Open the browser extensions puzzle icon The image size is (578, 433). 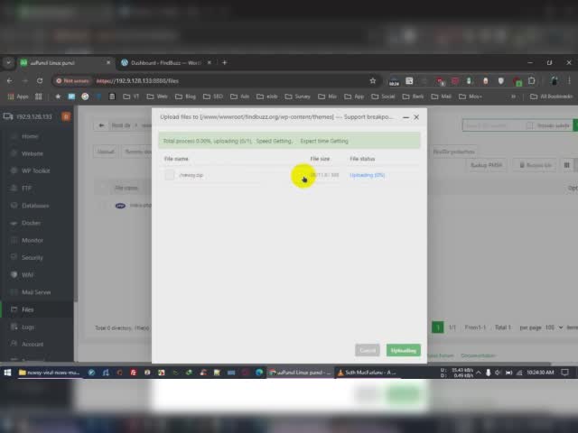tap(532, 80)
